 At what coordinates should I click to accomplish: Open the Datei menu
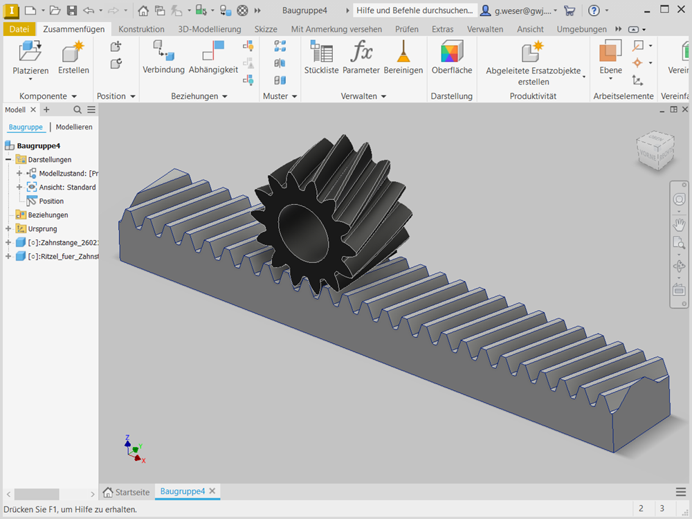pos(19,29)
